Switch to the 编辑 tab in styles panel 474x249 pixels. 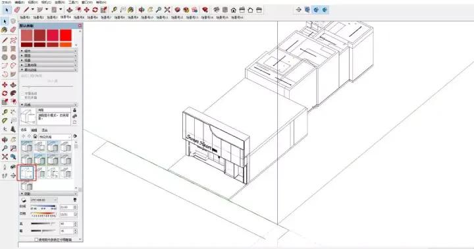pyautogui.click(x=34, y=130)
